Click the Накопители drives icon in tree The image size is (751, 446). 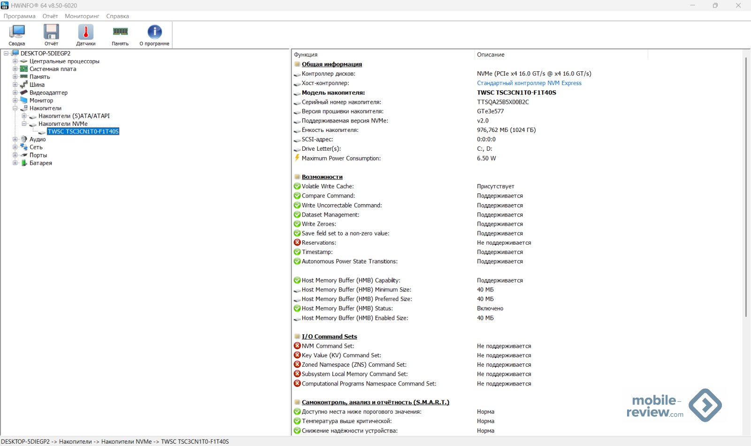24,108
